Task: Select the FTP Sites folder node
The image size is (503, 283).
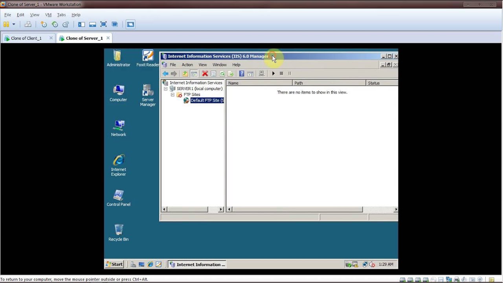Action: click(x=192, y=95)
